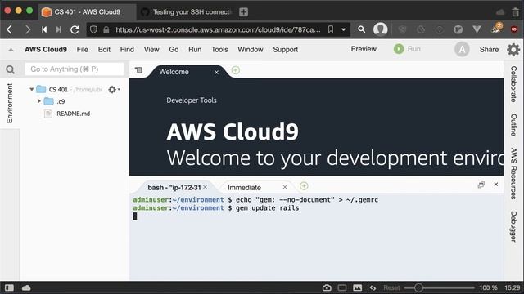524x294 pixels.
Task: Open the AWS Resources side panel
Action: point(513,174)
